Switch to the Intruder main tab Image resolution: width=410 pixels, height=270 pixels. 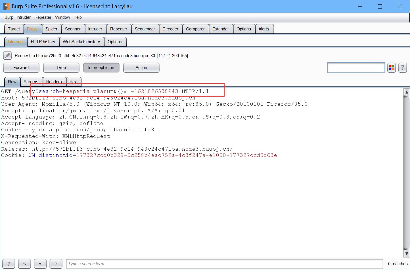[95, 29]
